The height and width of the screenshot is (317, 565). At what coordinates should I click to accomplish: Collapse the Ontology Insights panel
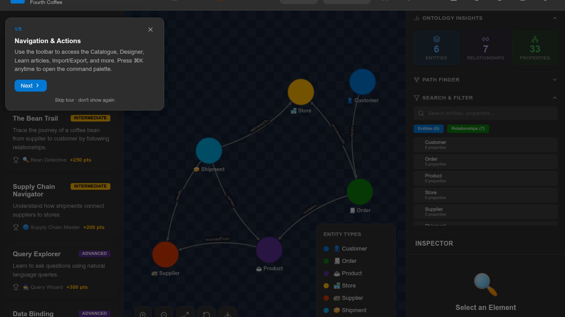tap(555, 18)
